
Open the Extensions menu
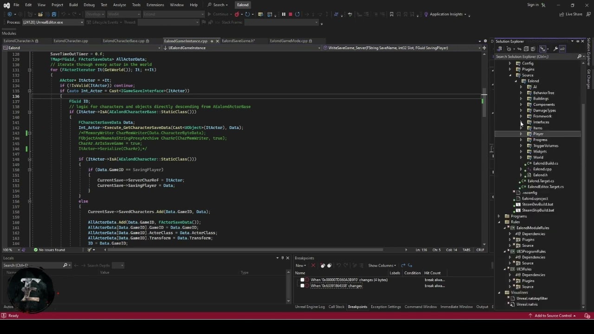[155, 5]
